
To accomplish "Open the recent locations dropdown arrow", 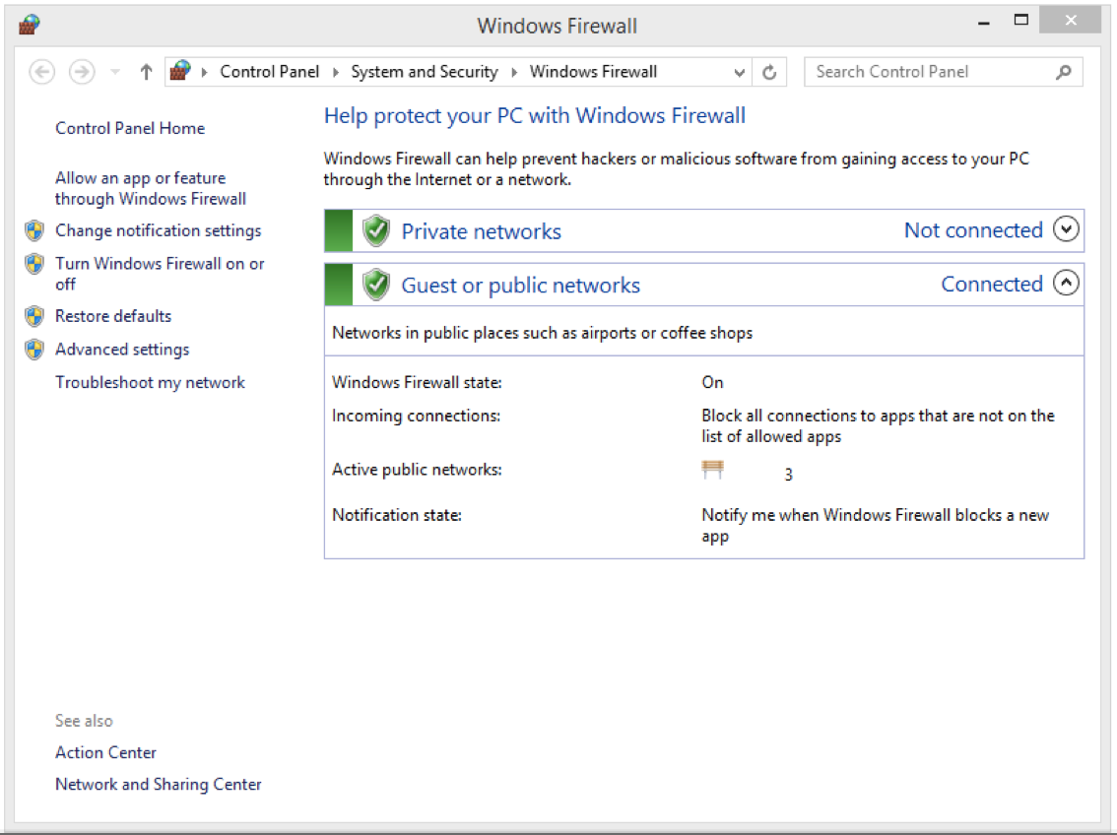I will [114, 72].
